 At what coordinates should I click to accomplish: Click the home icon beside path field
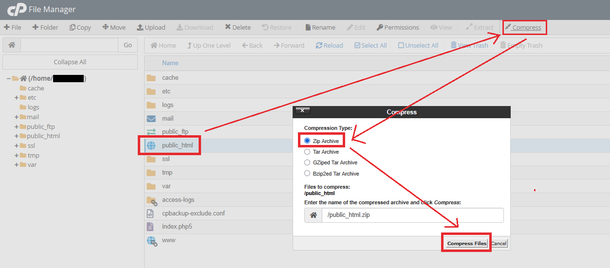coord(12,45)
